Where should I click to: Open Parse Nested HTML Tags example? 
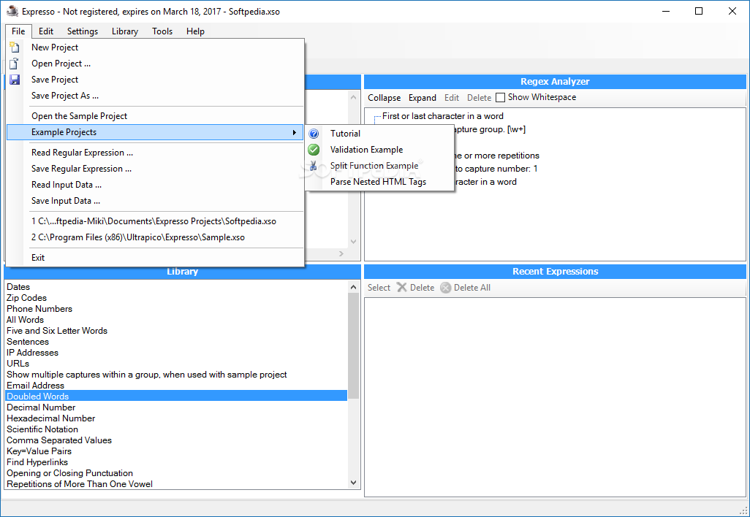[380, 182]
